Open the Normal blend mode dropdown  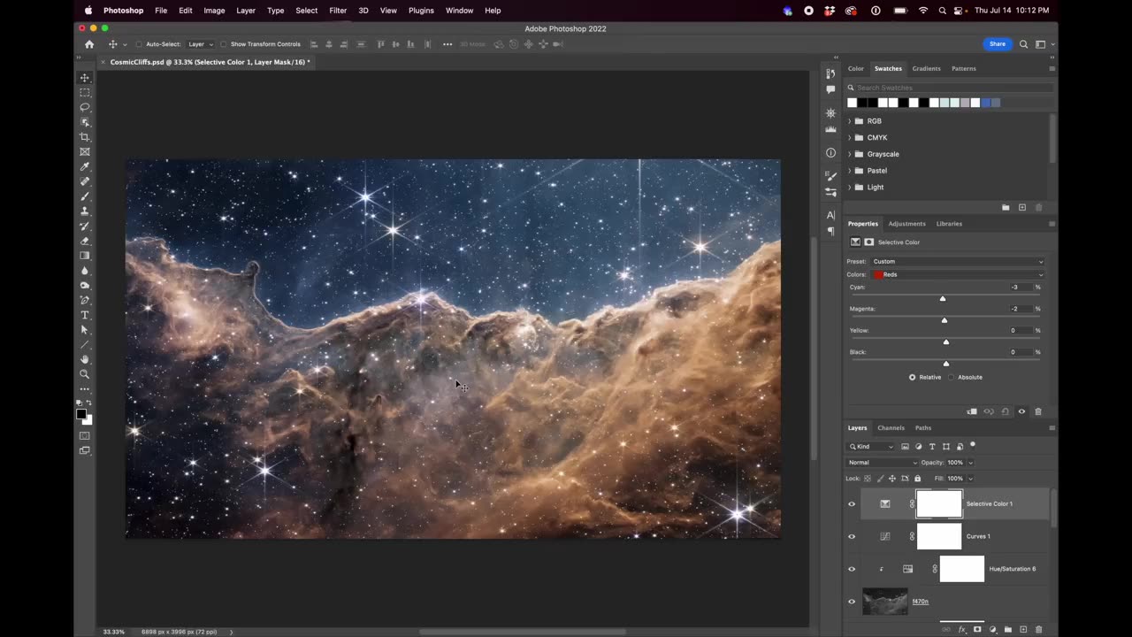[883, 463]
